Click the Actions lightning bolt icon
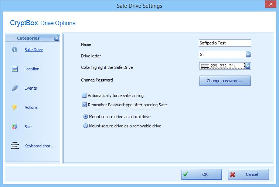Image resolution: width=279 pixels, height=187 pixels. (x=14, y=107)
